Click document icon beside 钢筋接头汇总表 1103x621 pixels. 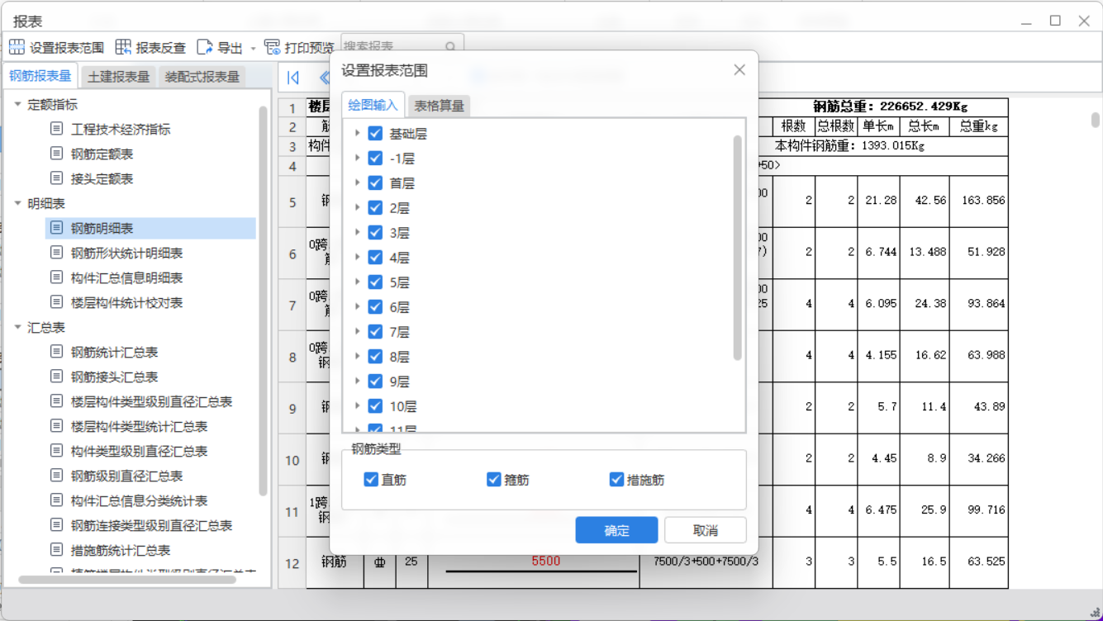pos(57,377)
